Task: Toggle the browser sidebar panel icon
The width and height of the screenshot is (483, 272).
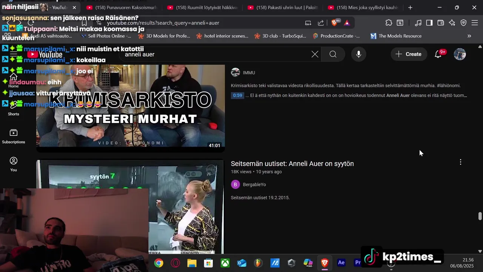Action: tap(429, 23)
